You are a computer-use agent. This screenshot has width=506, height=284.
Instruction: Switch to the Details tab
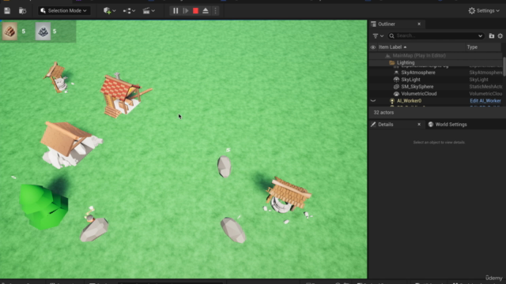(x=386, y=125)
